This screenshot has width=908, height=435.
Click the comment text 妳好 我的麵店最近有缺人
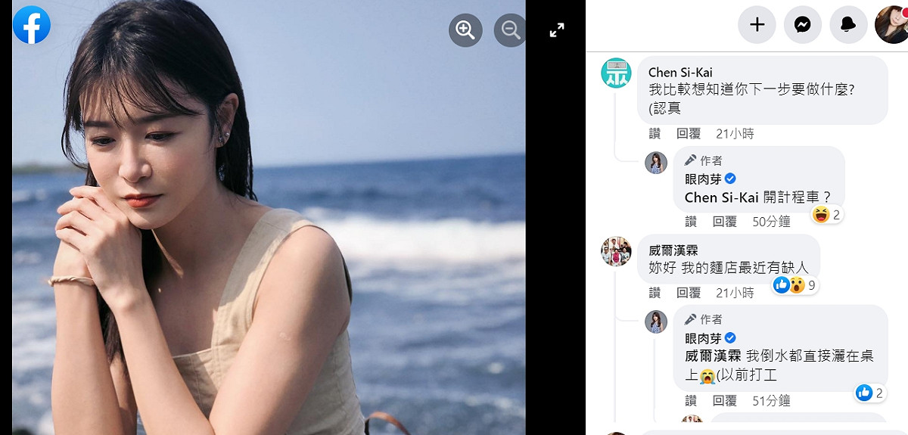pyautogui.click(x=729, y=268)
